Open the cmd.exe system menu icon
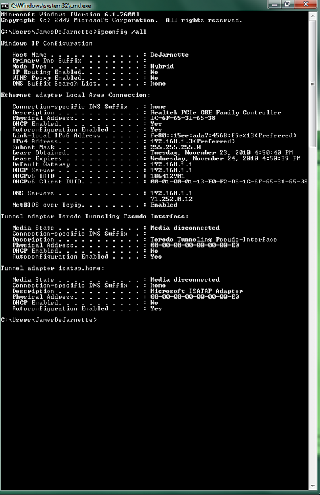 tap(5, 5)
